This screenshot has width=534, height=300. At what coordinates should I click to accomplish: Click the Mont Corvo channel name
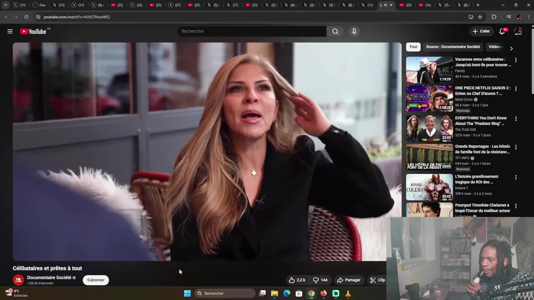464,100
